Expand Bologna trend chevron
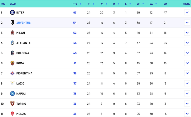 (187, 53)
